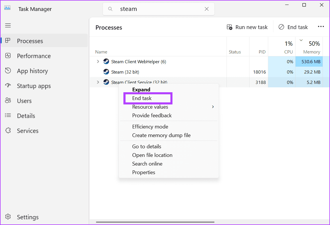
Task: Click the End task circle-slash icon
Action: tap(281, 27)
